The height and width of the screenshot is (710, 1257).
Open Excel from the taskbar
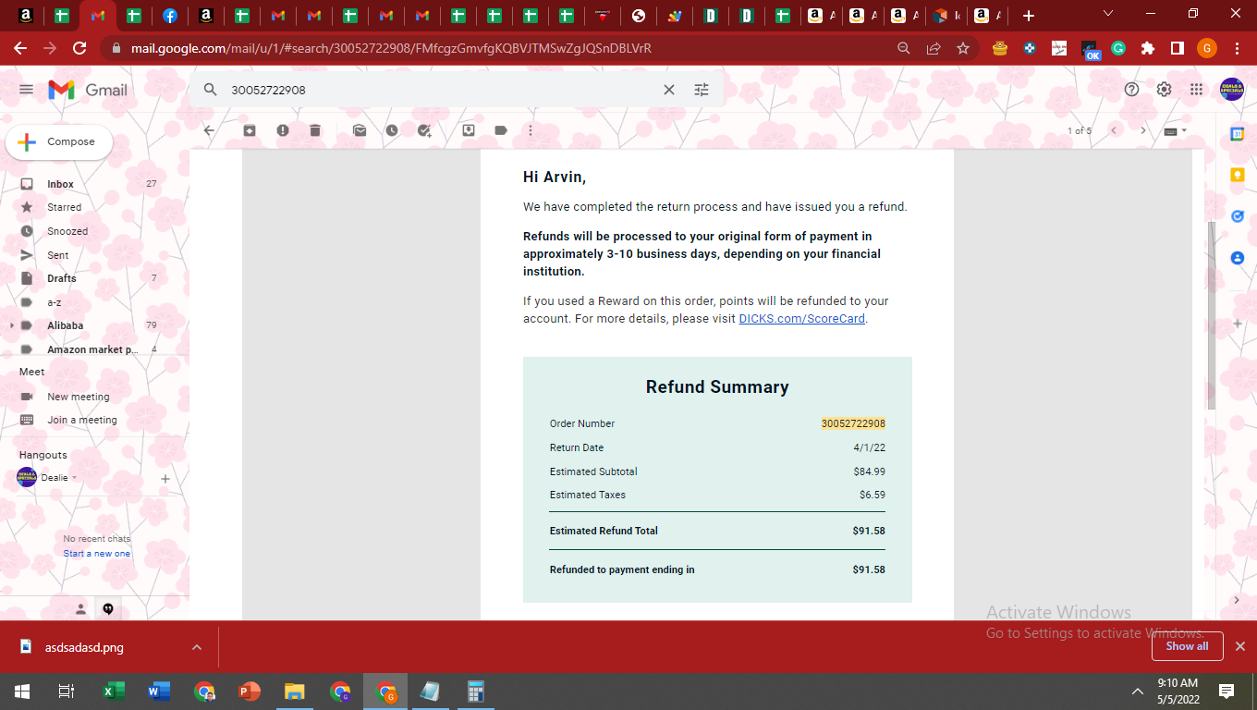coord(114,692)
